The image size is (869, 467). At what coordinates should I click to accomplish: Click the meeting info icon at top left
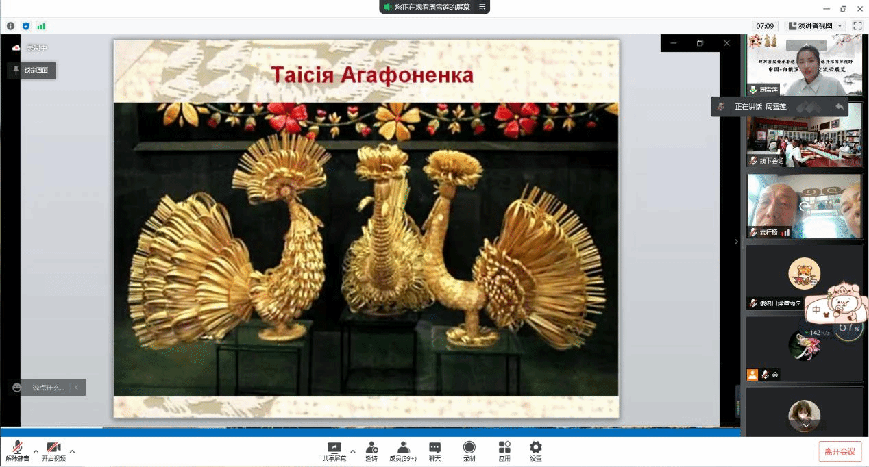(10, 26)
